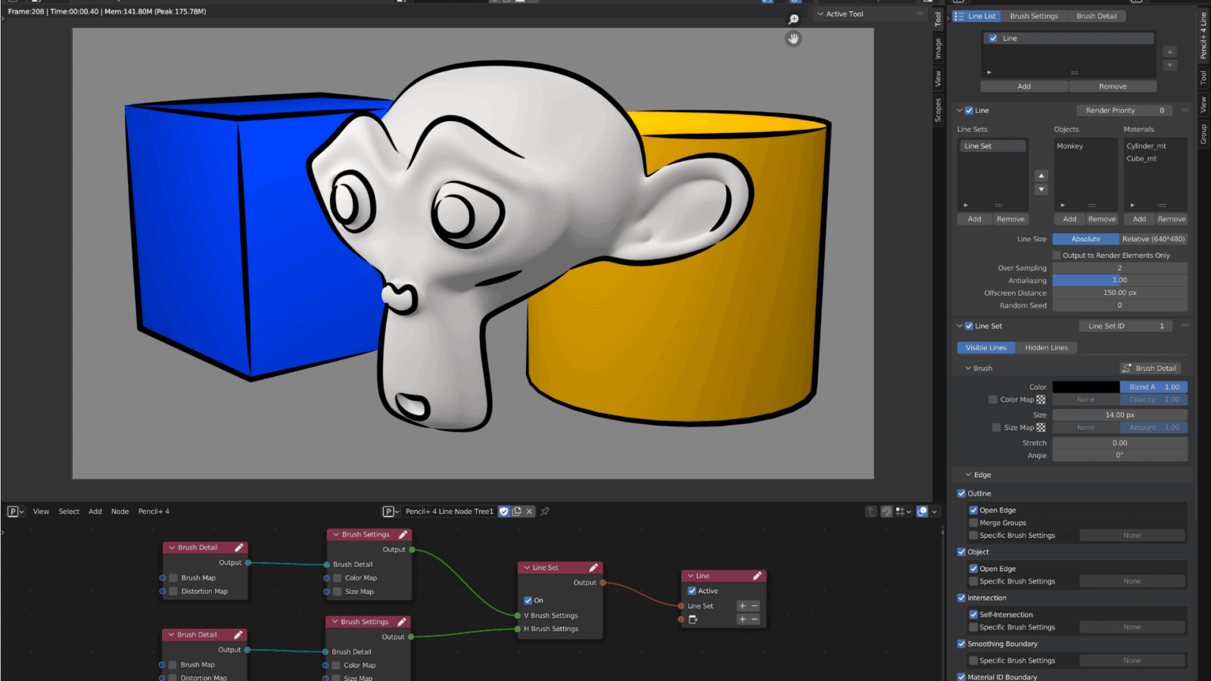Screen dimensions: 1211x681
Task: Toggle fake user shield on node tree
Action: [x=504, y=512]
